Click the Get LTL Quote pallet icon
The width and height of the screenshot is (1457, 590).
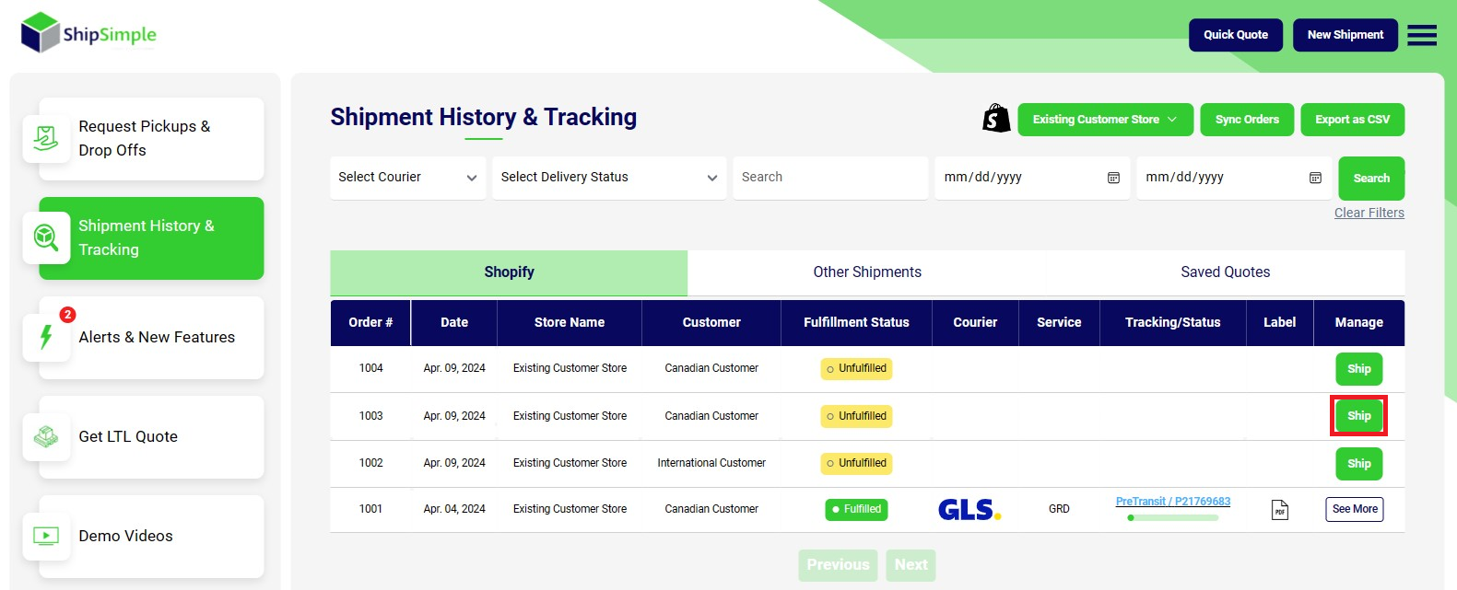point(46,436)
